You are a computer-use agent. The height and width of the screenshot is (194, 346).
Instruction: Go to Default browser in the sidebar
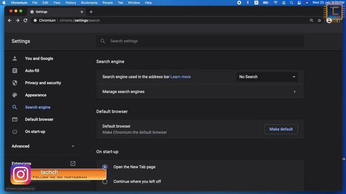[39, 120]
